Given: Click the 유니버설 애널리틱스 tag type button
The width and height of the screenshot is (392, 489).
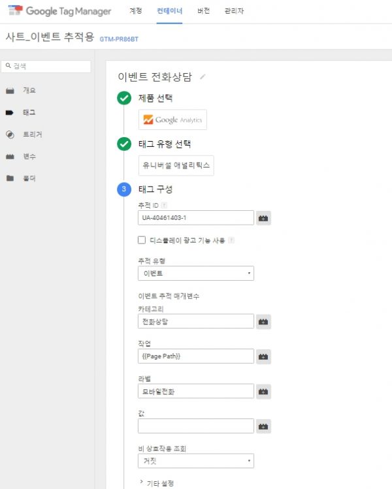Looking at the screenshot, I should 176,165.
